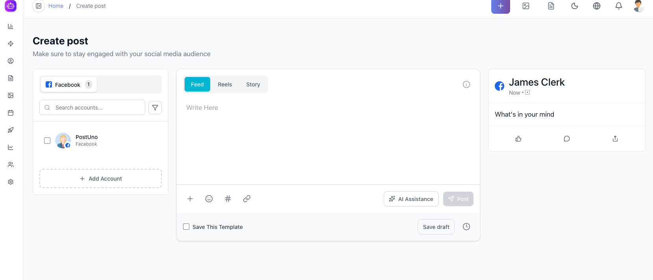Switch to the Reels tab
Image resolution: width=653 pixels, height=280 pixels.
pyautogui.click(x=225, y=84)
